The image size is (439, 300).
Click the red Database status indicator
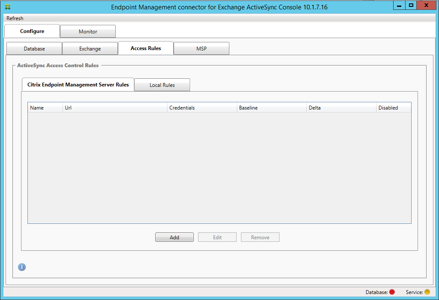click(x=392, y=292)
